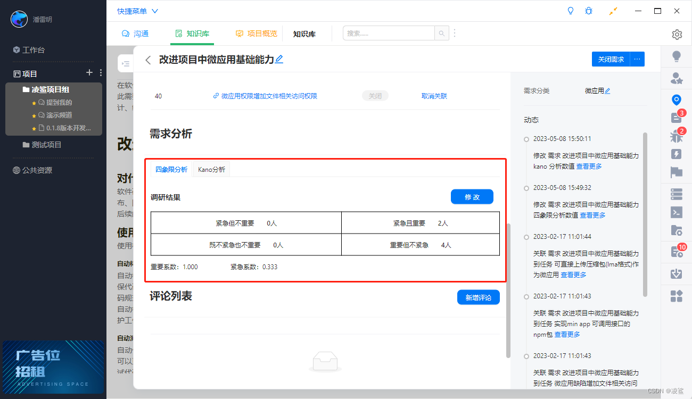Open link 微应用权限增加文件相关访问权限
The width and height of the screenshot is (692, 399).
click(x=265, y=96)
